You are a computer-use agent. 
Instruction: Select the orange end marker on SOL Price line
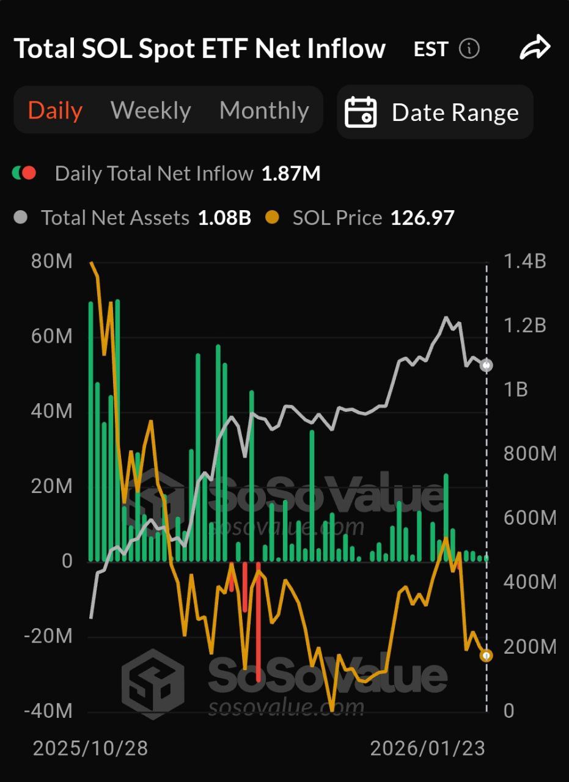point(486,656)
